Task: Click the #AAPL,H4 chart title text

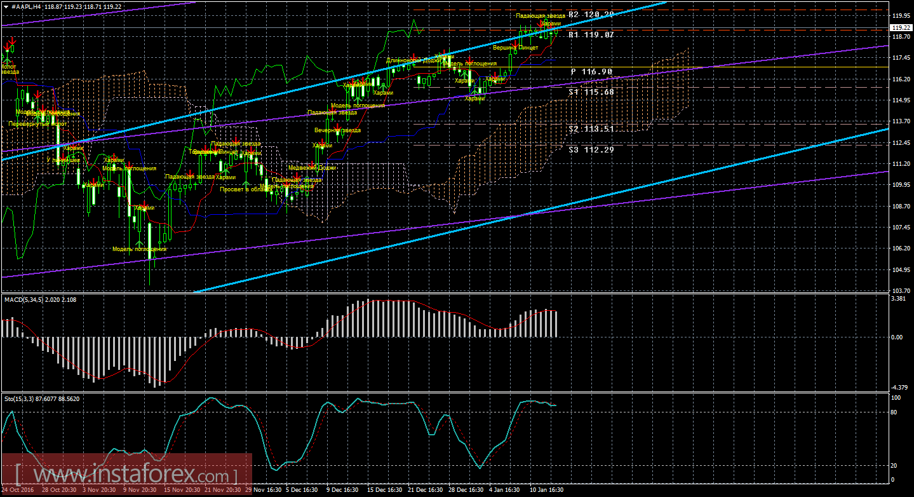Action: [25, 6]
